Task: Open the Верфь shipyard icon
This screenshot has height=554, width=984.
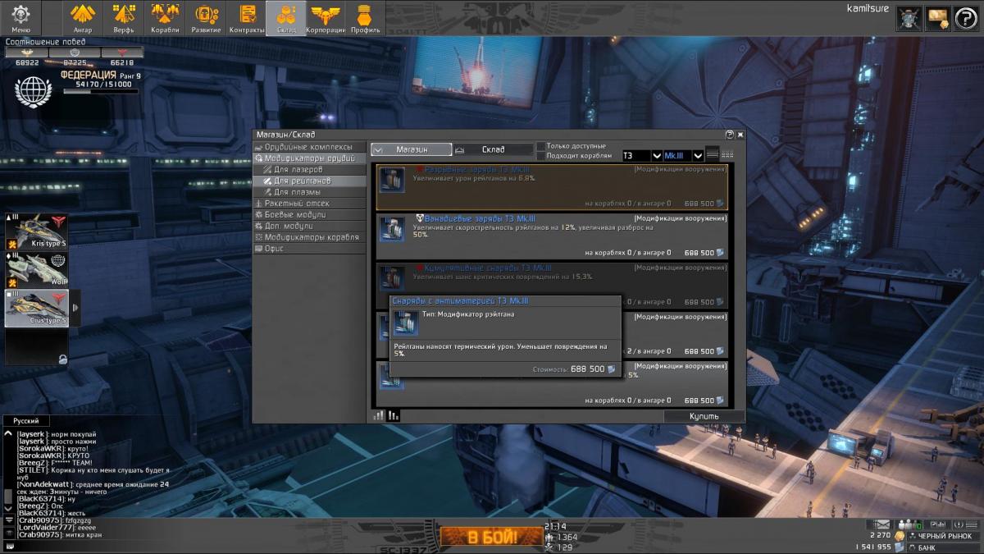Action: [124, 17]
